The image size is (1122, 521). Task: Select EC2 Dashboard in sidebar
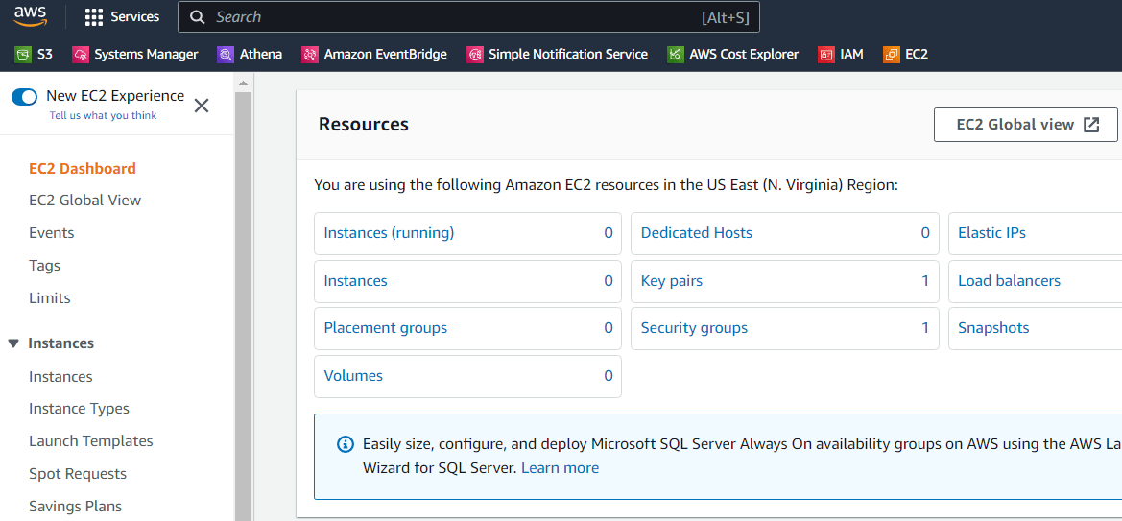point(83,169)
